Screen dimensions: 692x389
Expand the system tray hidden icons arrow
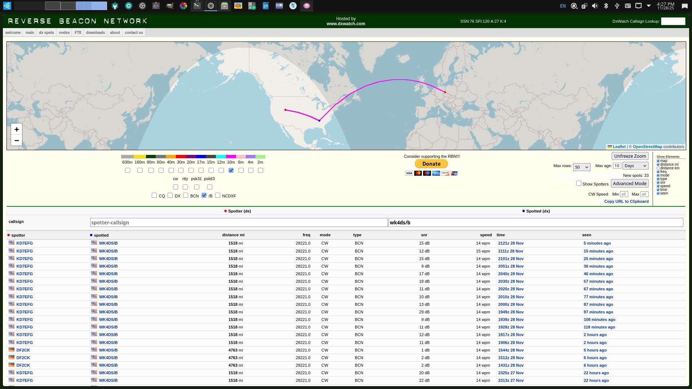[649, 6]
